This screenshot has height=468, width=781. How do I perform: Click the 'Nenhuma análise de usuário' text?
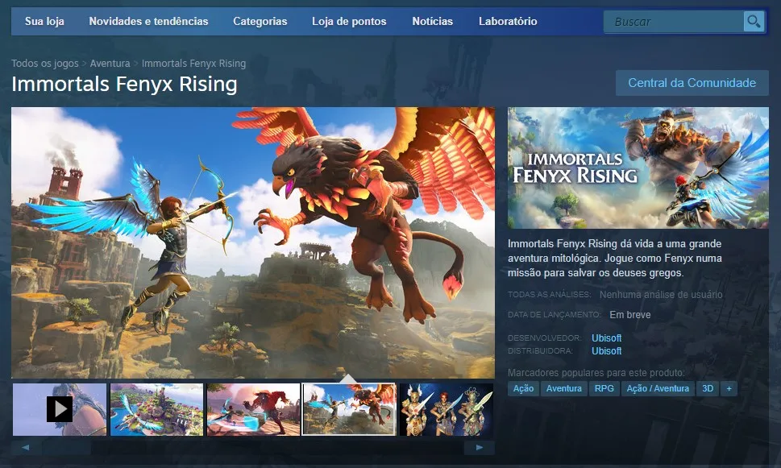(661, 294)
